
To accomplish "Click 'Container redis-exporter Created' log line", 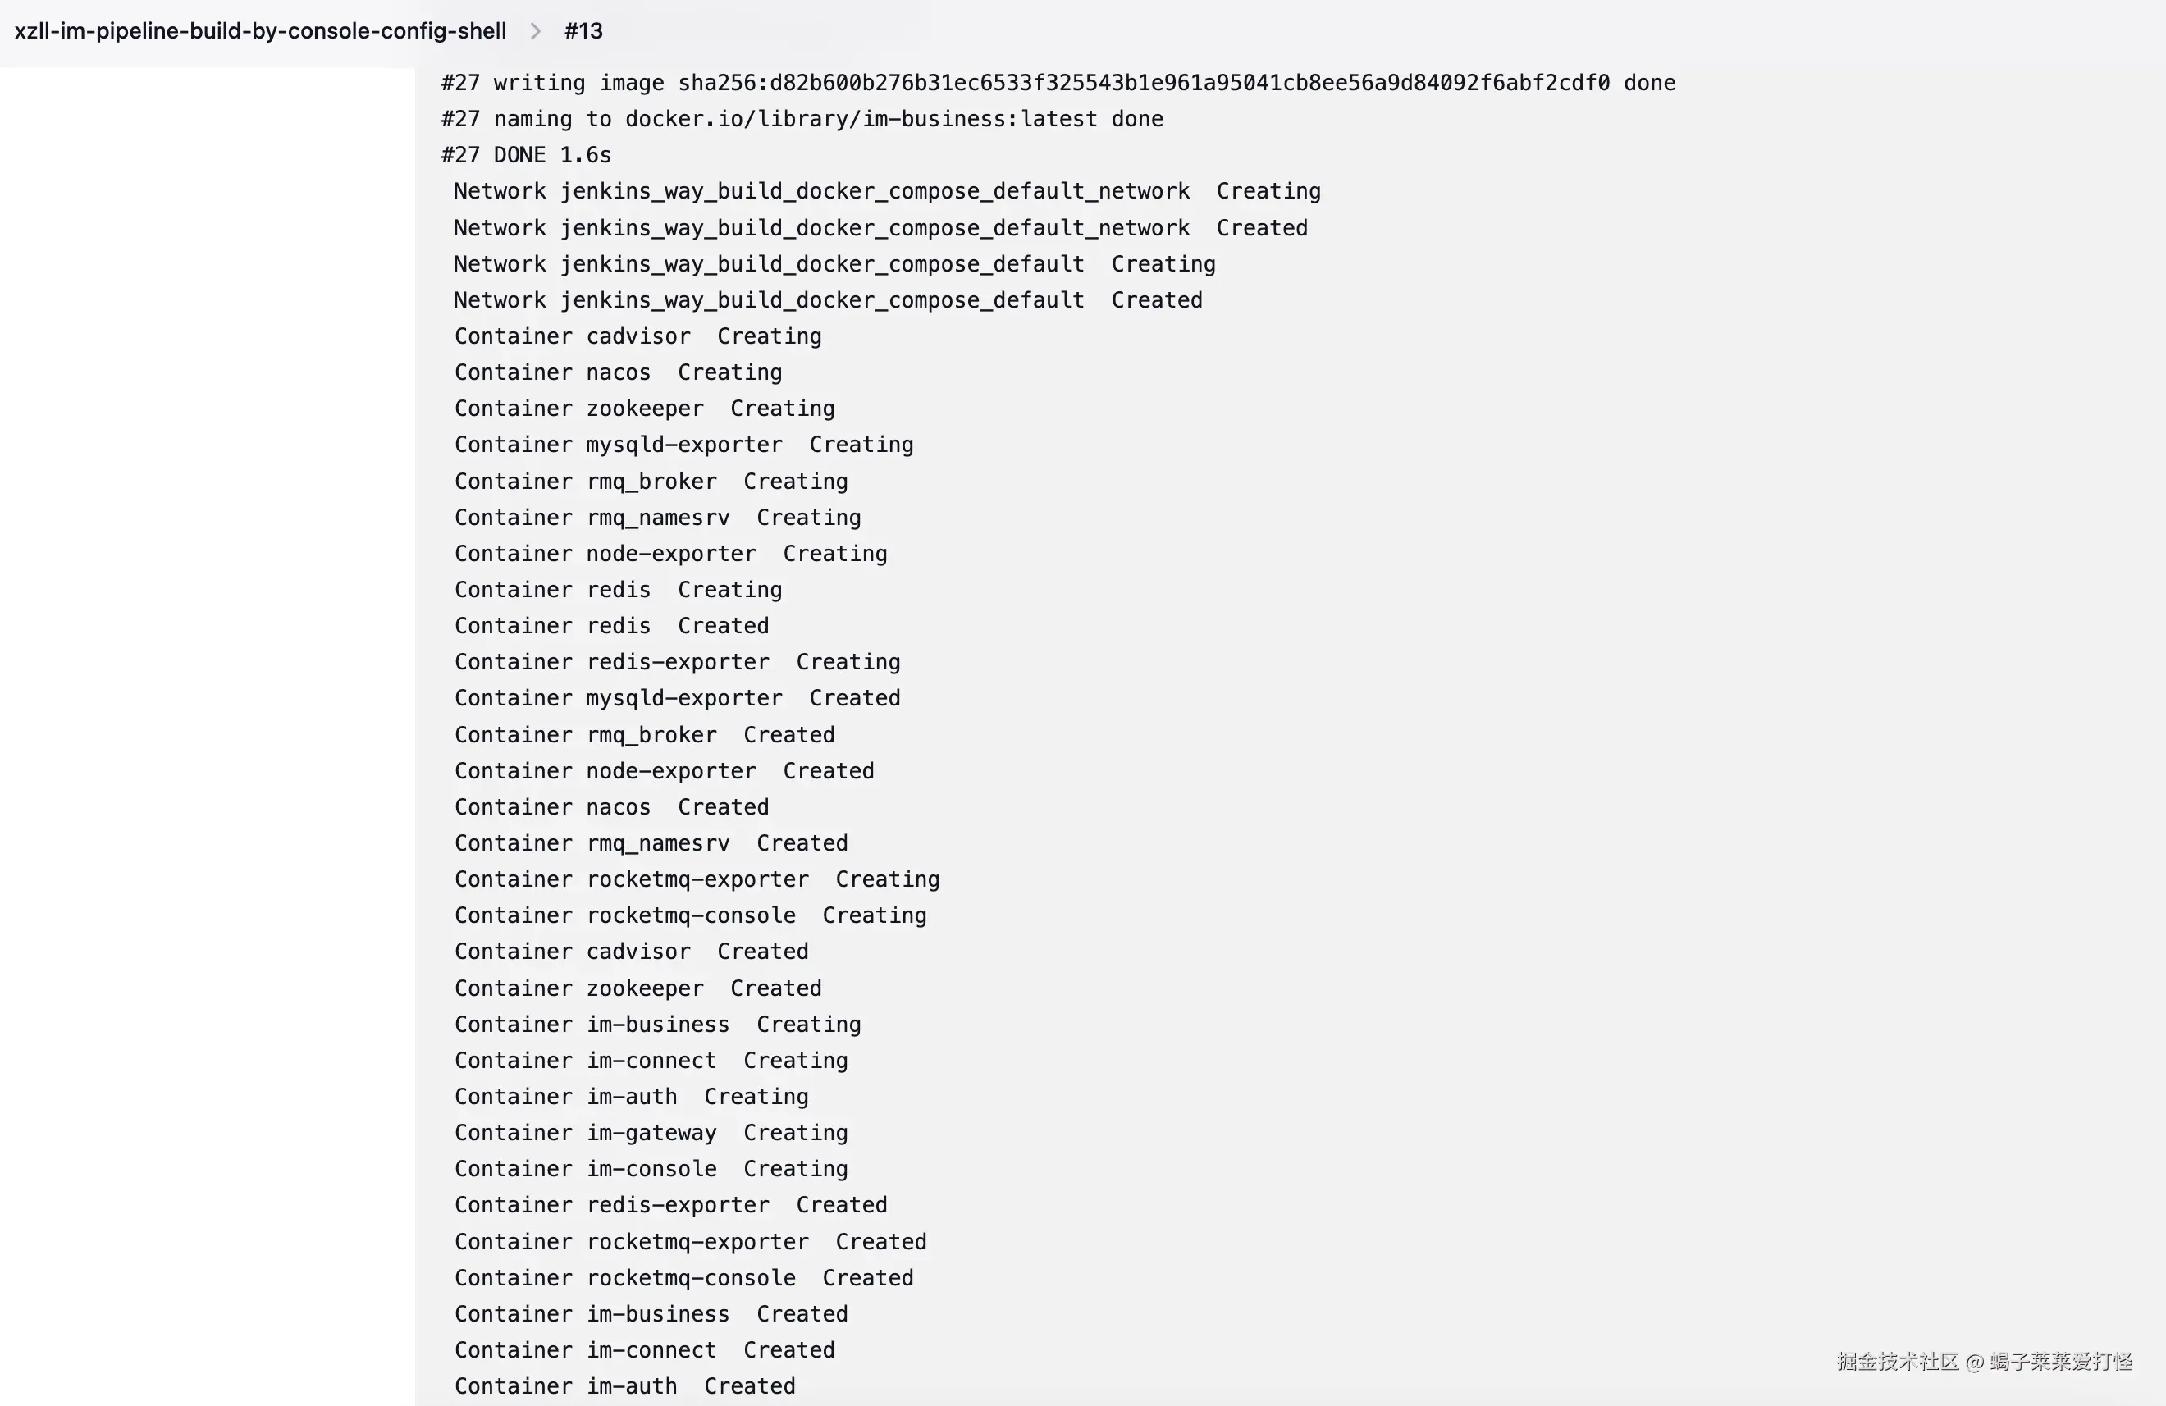I will (x=671, y=1205).
